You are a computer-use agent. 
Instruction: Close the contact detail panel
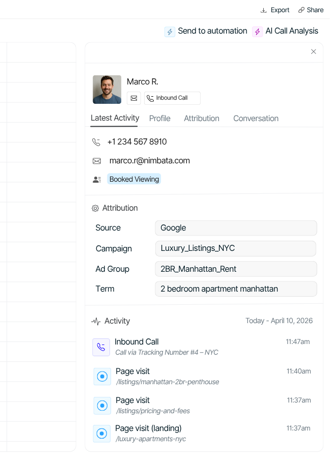(314, 52)
